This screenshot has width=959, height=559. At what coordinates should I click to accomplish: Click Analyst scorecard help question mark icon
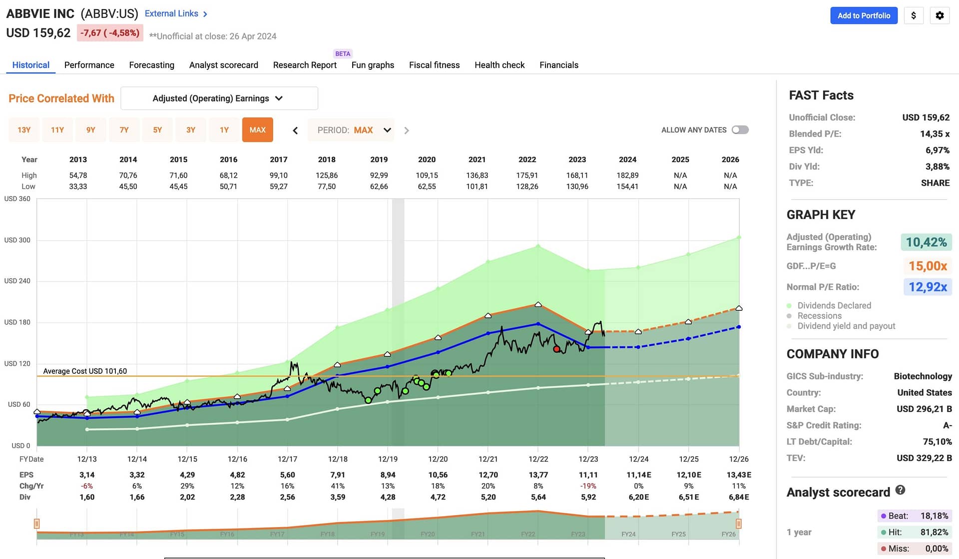coord(900,490)
